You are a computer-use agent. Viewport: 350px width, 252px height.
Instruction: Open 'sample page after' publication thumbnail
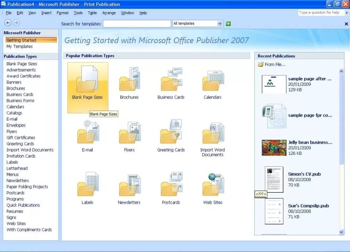point(274,84)
